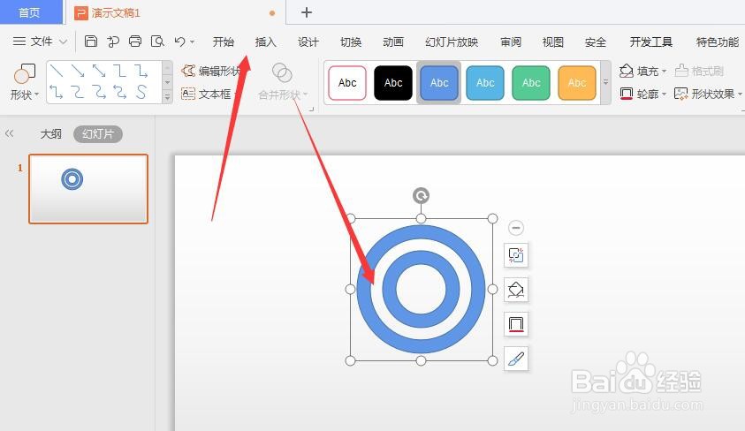Screen dimensions: 745x431
Task: Expand the shape styles gallery
Action: 605,82
